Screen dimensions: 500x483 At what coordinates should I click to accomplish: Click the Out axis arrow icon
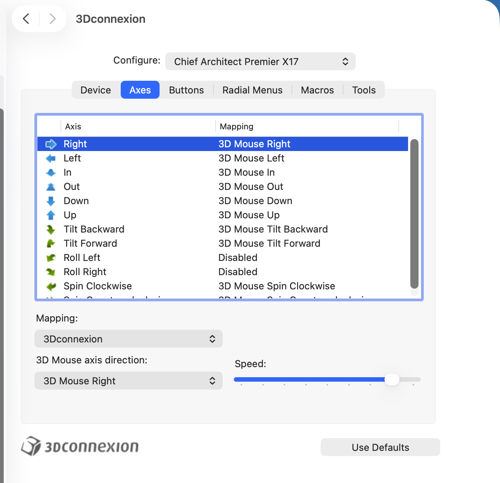tap(51, 187)
